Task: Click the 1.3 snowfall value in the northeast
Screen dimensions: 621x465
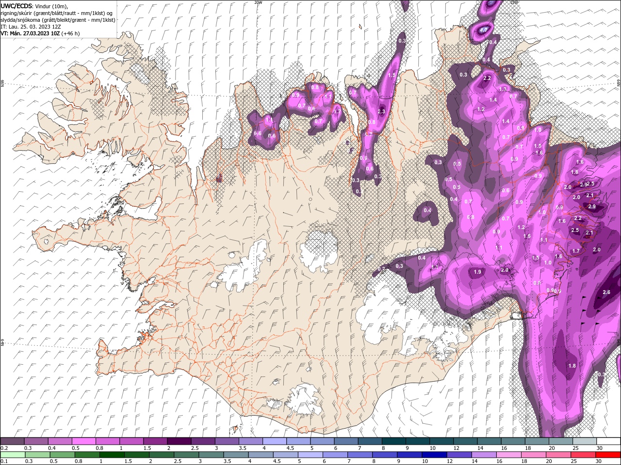Action: pyautogui.click(x=503, y=89)
